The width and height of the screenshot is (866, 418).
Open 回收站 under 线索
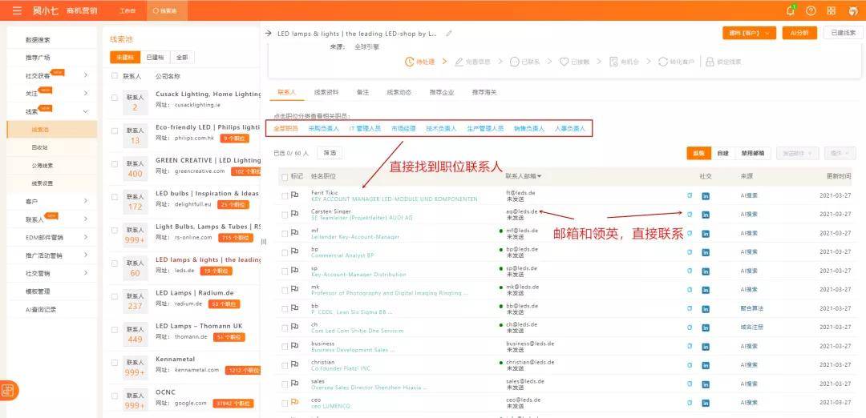[x=40, y=147]
